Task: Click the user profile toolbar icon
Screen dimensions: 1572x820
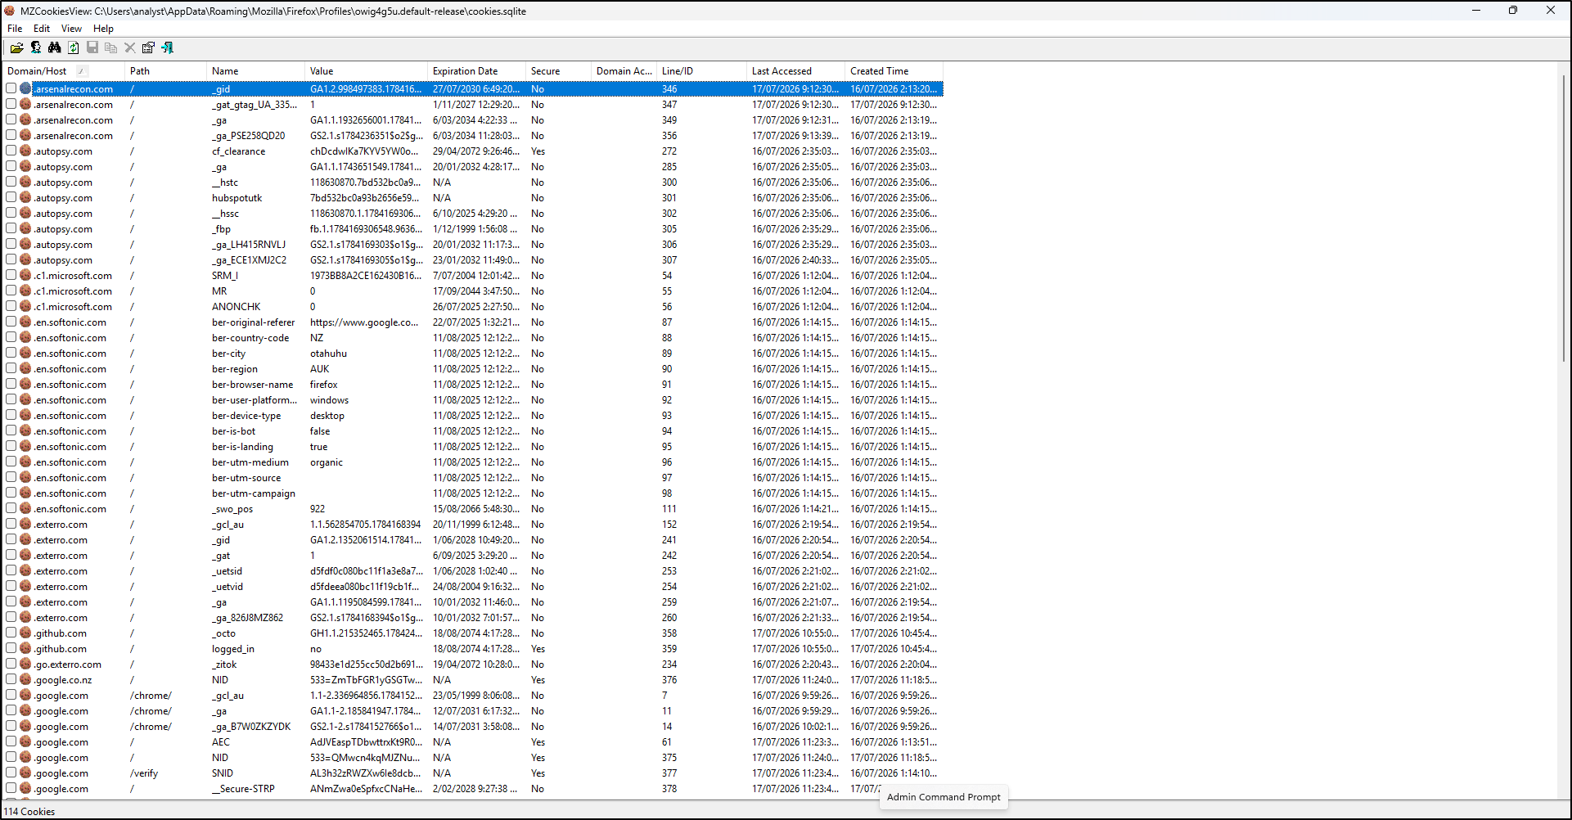Action: coord(36,47)
